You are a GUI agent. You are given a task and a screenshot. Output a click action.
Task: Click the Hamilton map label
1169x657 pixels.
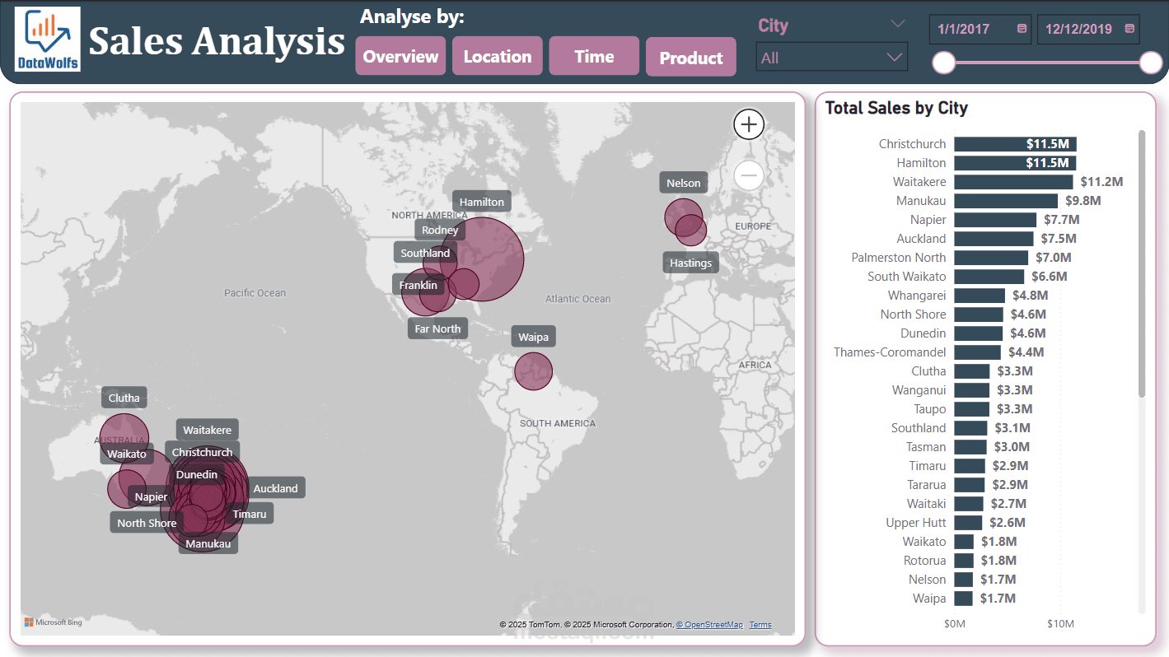pos(482,202)
